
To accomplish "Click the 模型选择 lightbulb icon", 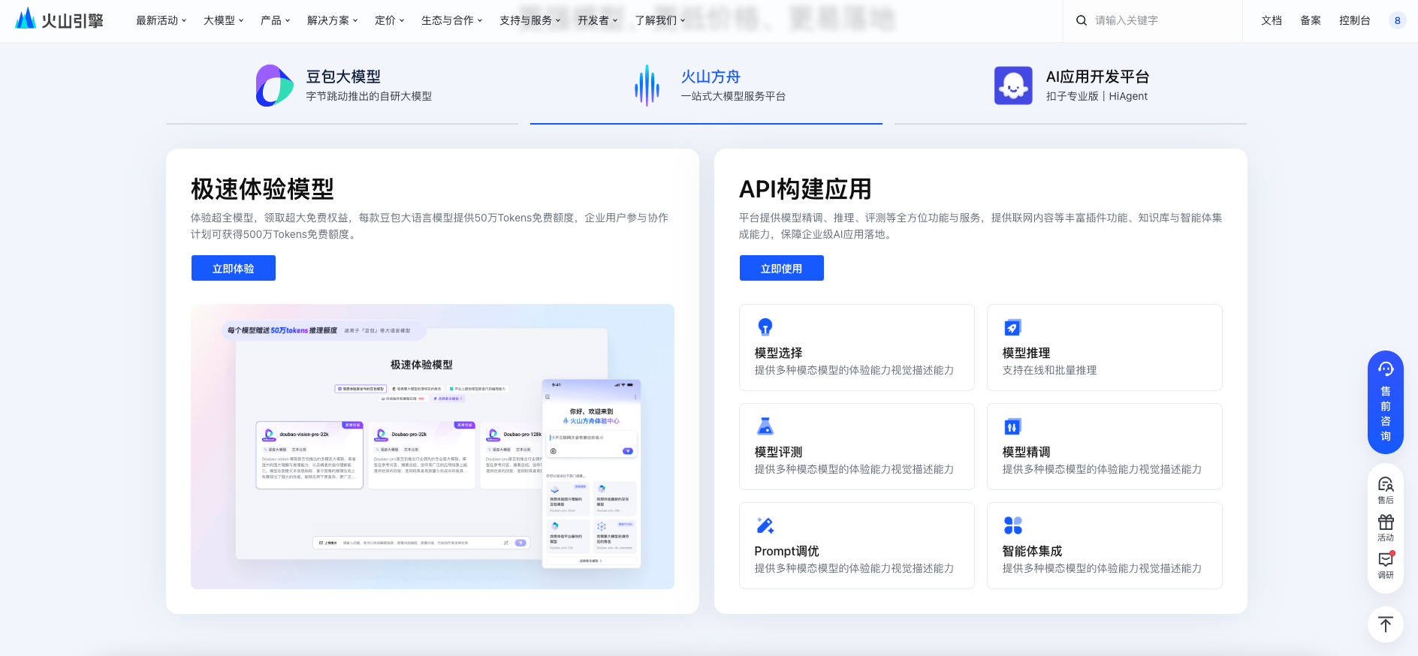I will point(765,327).
